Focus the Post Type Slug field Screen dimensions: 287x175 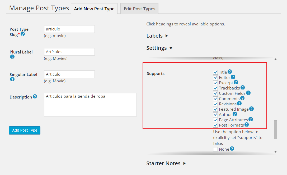(x=69, y=29)
